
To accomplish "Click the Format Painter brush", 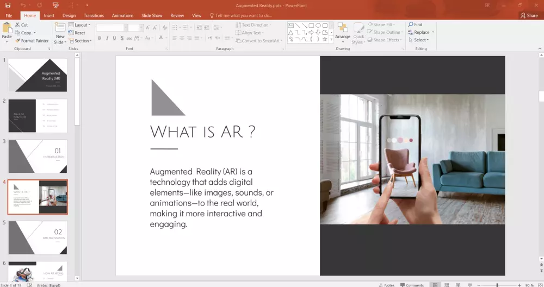I will [18, 41].
